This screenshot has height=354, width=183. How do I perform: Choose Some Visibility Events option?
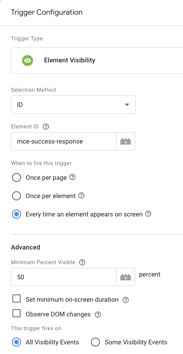point(95,342)
